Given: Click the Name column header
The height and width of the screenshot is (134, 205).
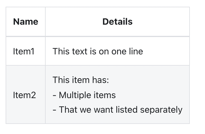Looking at the screenshot, I should 26,22.
